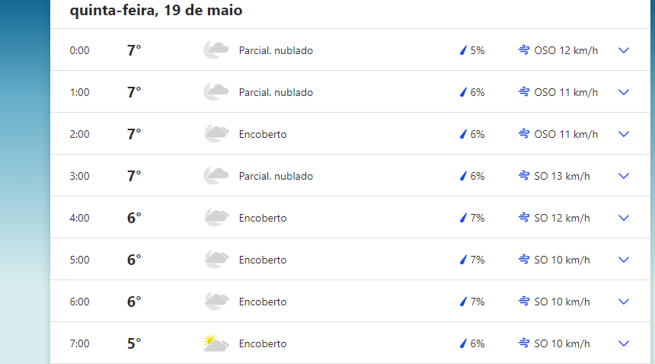Open details chevron for 3:00
Image resolution: width=655 pixels, height=364 pixels.
[623, 176]
